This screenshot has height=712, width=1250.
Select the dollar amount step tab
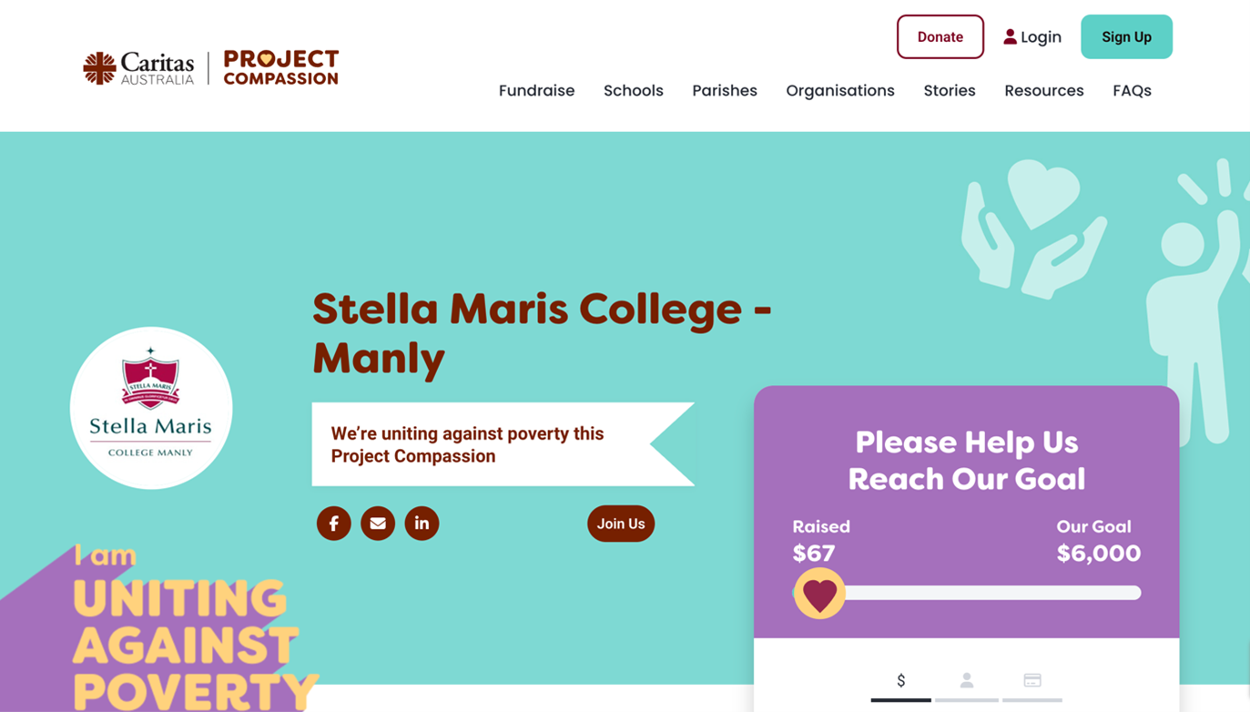pos(900,681)
